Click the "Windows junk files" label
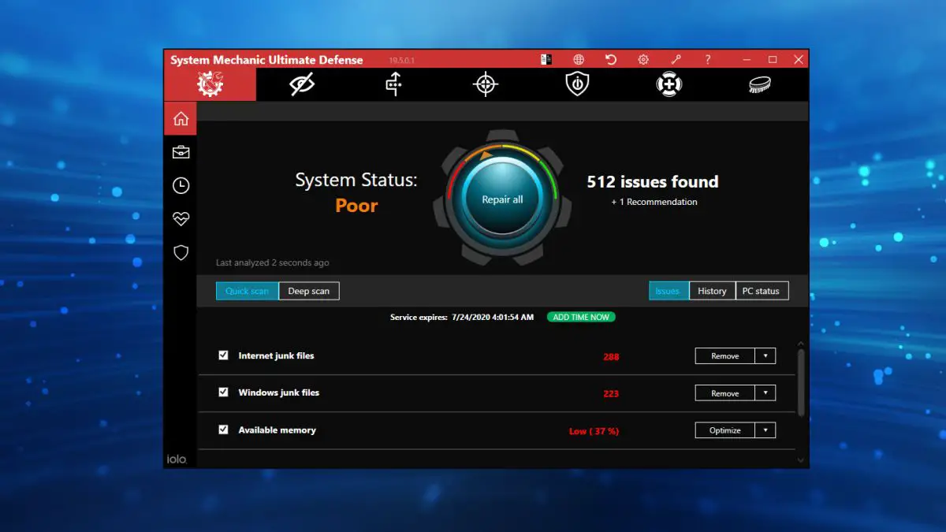 point(279,392)
